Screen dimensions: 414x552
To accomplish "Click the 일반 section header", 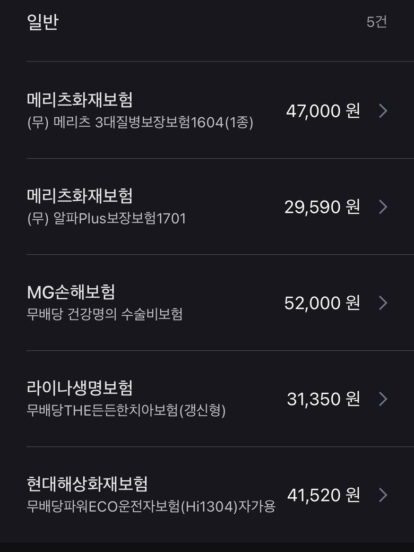I will click(x=42, y=22).
